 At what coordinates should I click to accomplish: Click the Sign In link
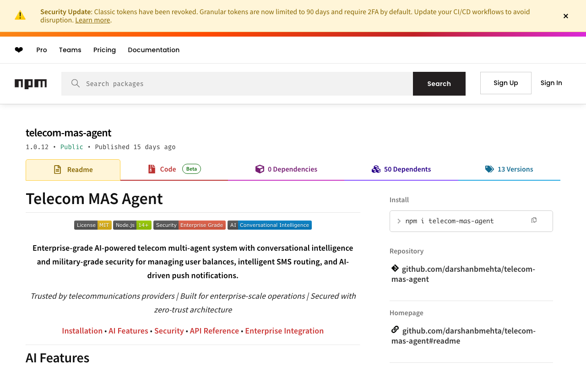pyautogui.click(x=551, y=83)
